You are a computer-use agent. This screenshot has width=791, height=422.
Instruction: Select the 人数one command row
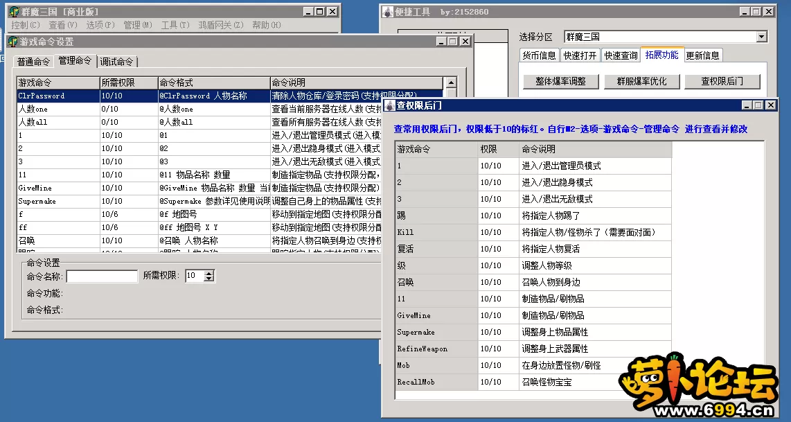pos(199,109)
